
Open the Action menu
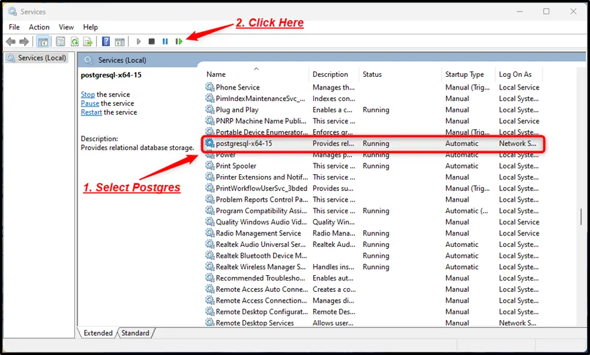click(x=39, y=27)
